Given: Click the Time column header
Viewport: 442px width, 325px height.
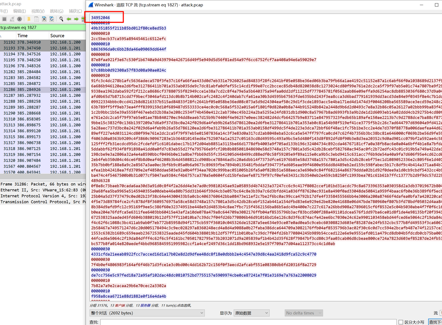Looking at the screenshot, I should click(x=22, y=36).
